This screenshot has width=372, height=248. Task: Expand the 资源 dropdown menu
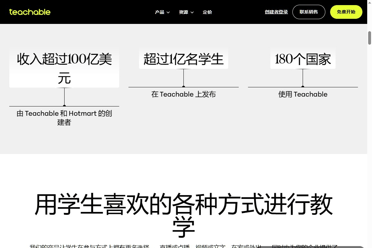coord(186,12)
